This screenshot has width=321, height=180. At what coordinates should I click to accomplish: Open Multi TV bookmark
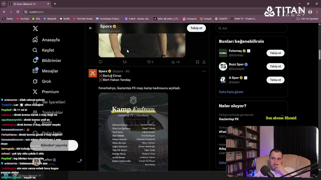[x=244, y=19]
